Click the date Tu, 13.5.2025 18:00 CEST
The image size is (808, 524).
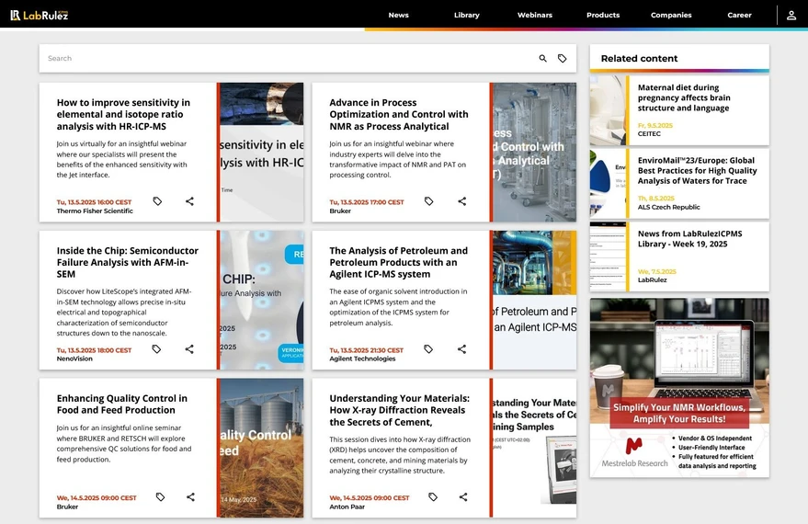click(x=94, y=350)
